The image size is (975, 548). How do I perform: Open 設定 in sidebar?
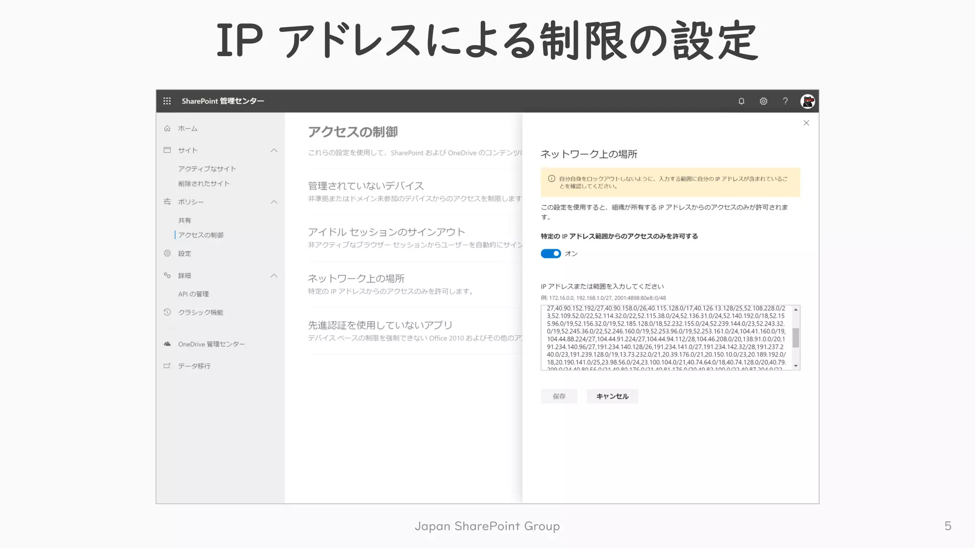pos(185,254)
